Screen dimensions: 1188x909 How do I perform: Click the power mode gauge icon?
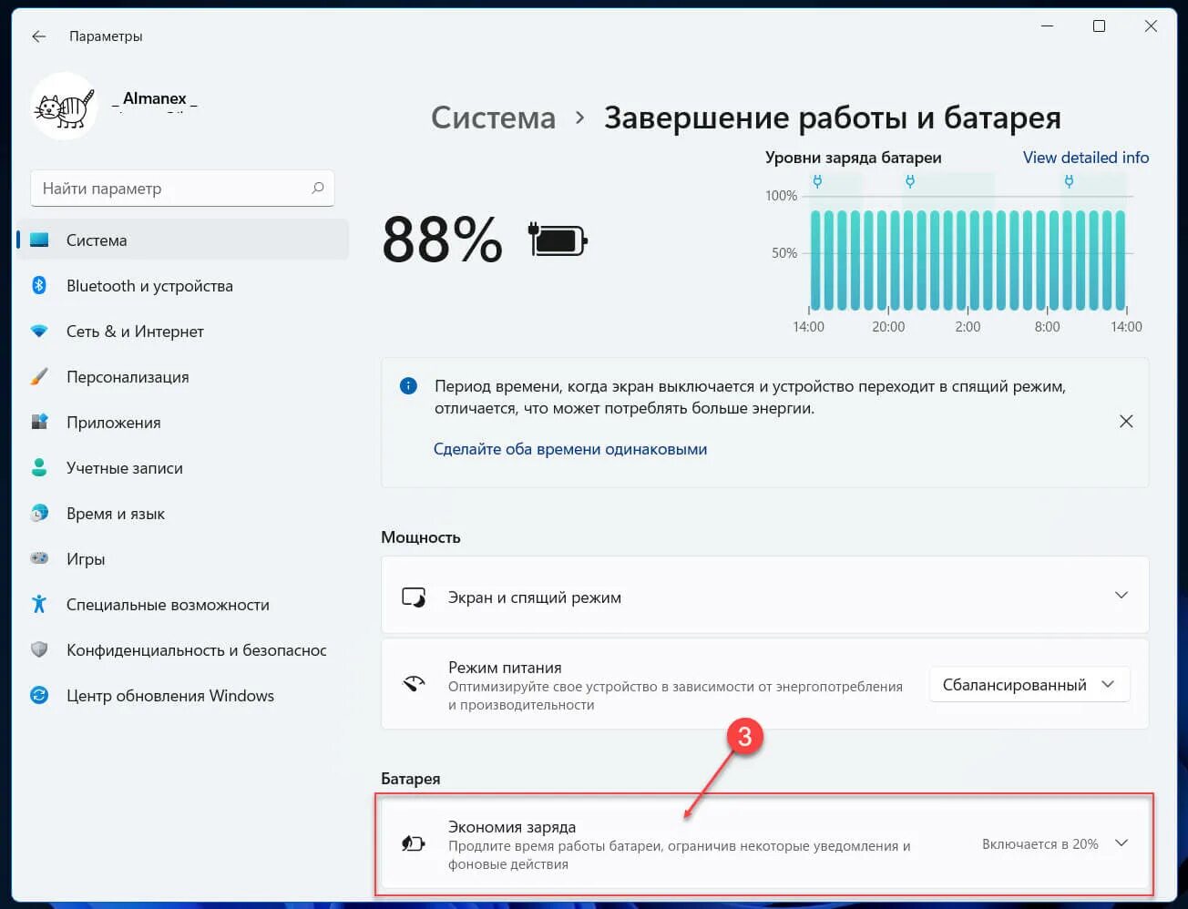pos(414,684)
